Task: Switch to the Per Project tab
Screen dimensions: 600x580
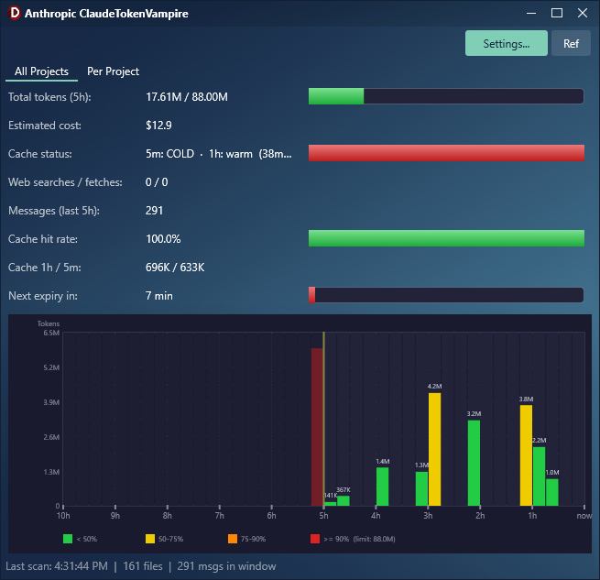Action: 113,71
